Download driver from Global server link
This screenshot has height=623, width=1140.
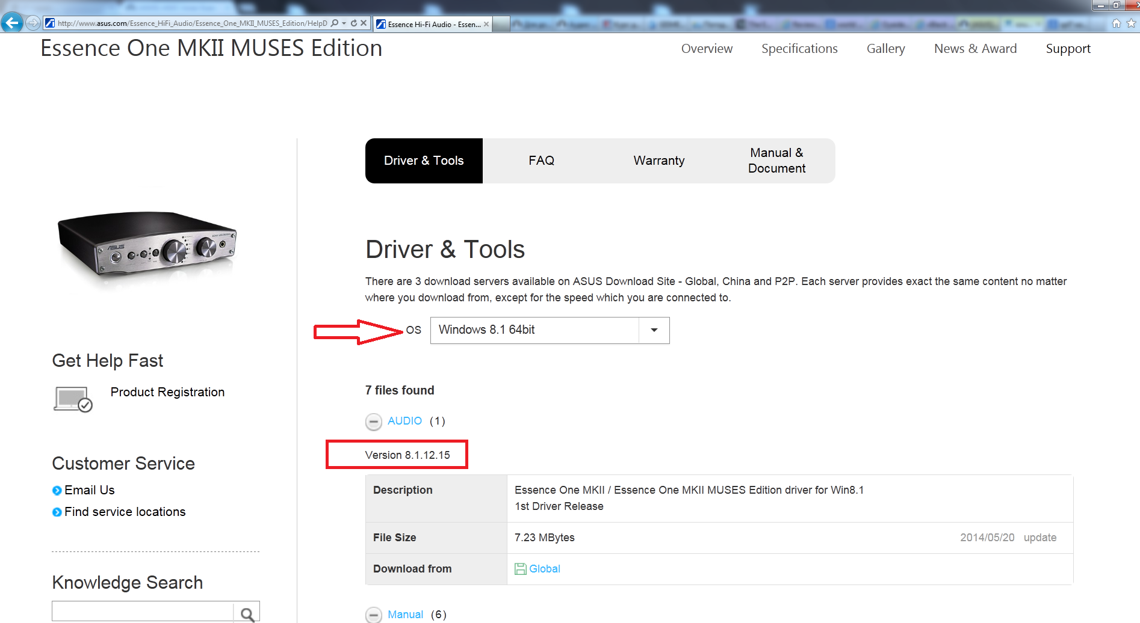[544, 569]
